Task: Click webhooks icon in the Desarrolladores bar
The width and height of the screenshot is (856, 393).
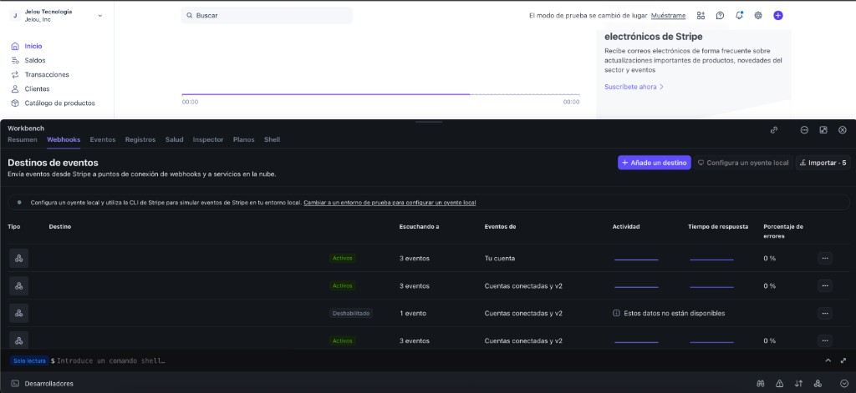Action: (818, 384)
